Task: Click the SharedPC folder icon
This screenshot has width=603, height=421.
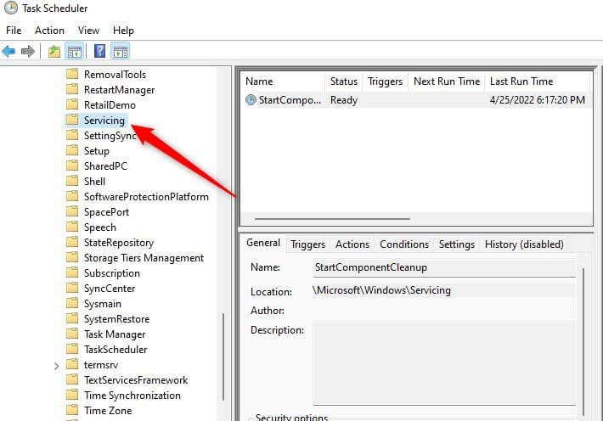Action: (72, 166)
